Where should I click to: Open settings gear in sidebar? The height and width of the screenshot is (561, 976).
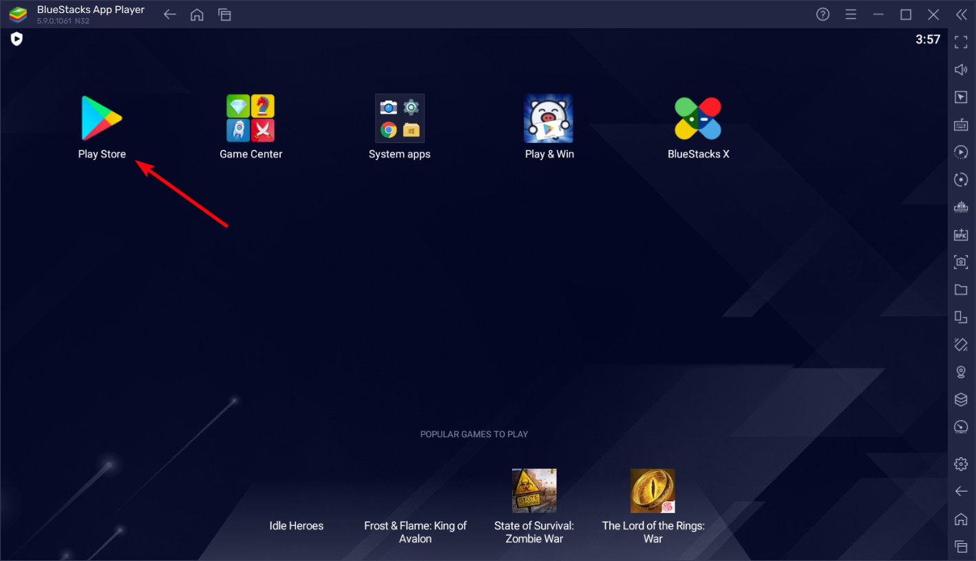961,464
